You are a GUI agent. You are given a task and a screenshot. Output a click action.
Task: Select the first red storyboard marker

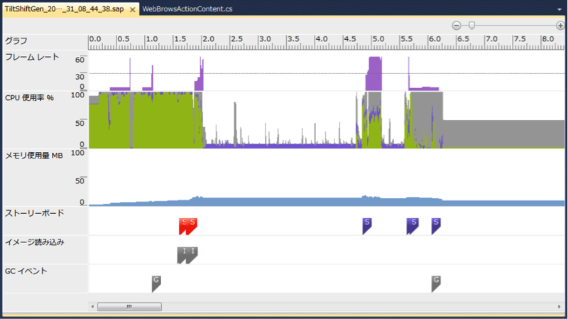pyautogui.click(x=183, y=226)
